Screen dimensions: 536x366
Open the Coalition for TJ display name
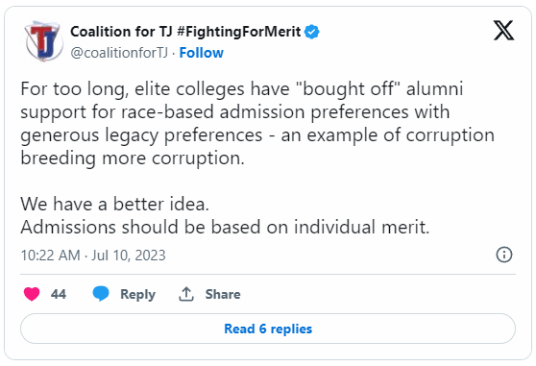(x=121, y=32)
